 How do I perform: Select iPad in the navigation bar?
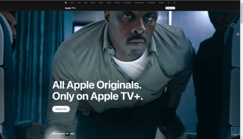point(86,3)
